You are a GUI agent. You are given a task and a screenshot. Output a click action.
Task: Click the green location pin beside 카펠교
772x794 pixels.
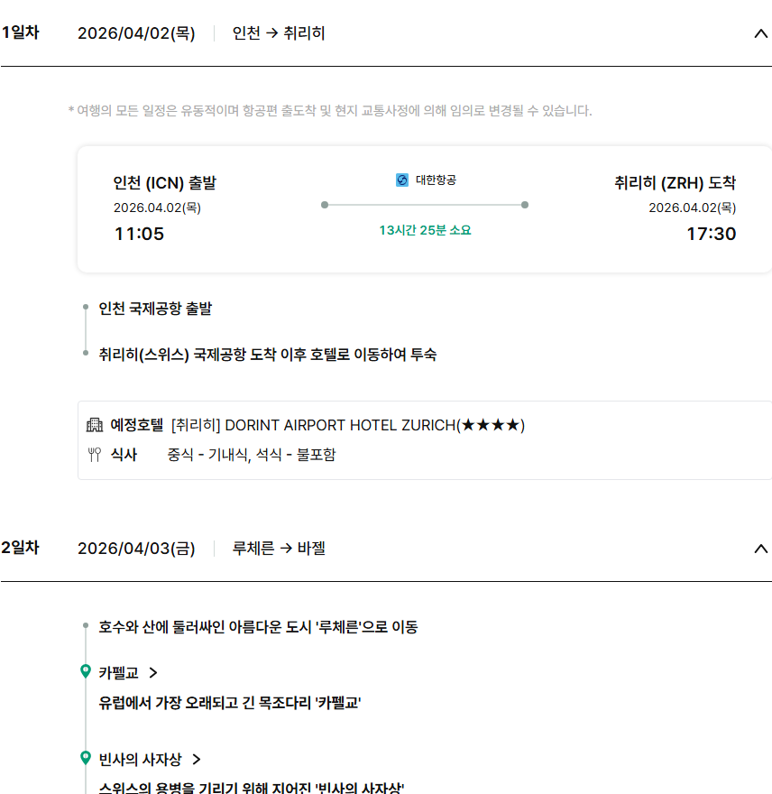pos(86,672)
